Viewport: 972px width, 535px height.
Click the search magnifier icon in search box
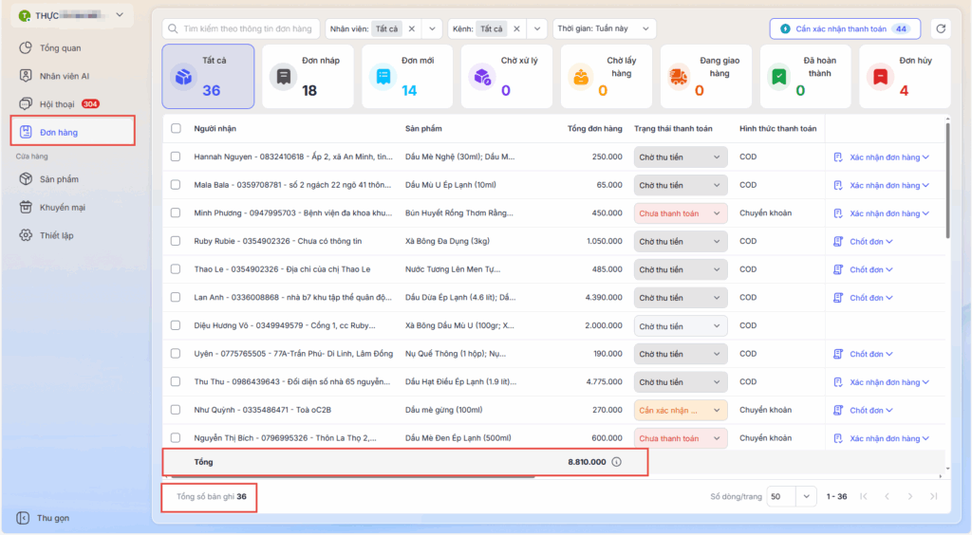(x=173, y=29)
